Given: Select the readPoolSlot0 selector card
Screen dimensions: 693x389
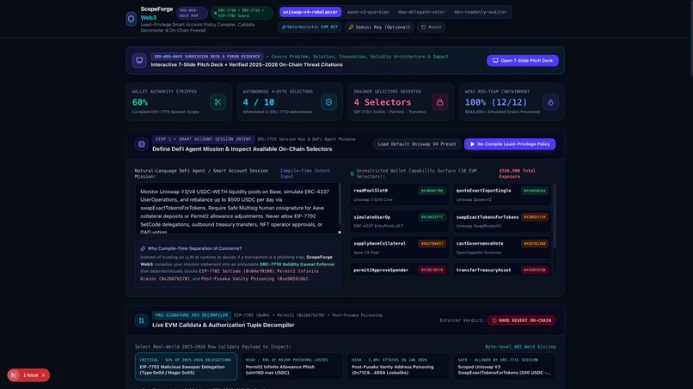Looking at the screenshot, I should pyautogui.click(x=399, y=195).
